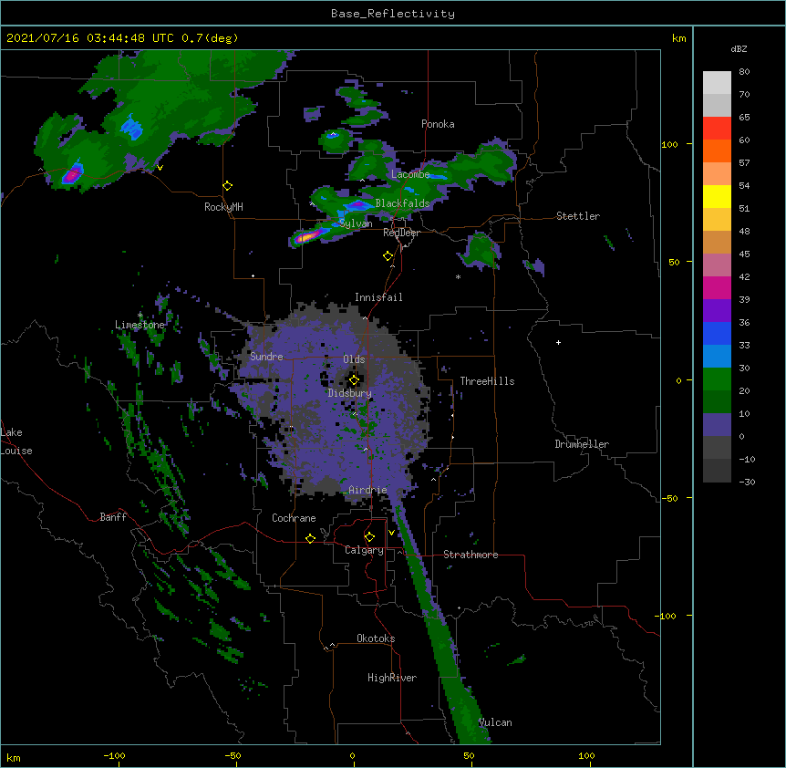The width and height of the screenshot is (786, 768).
Task: Click the Innisfail city label
Action: [378, 297]
